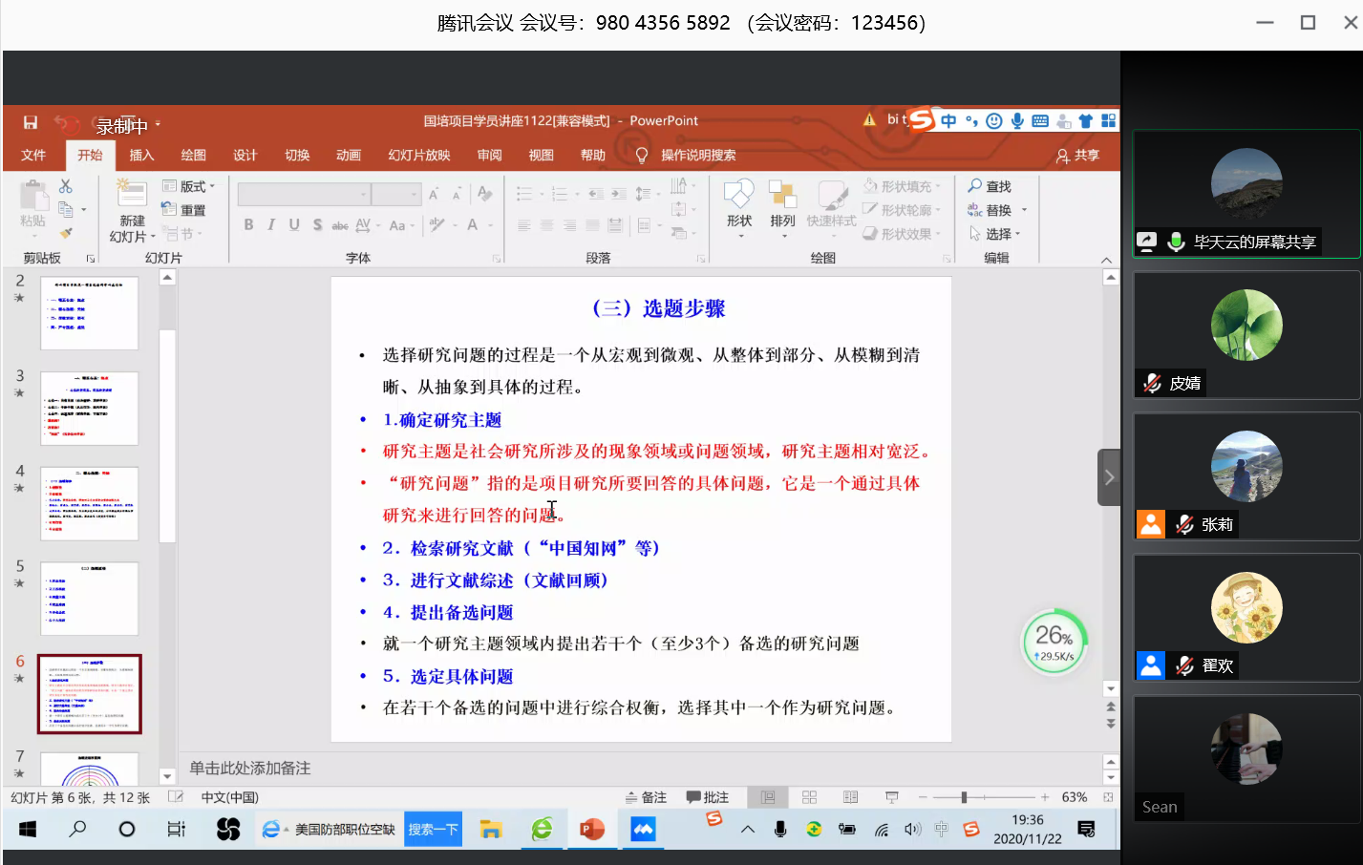Toggle Normal view button in status bar
1363x865 pixels.
click(x=768, y=797)
